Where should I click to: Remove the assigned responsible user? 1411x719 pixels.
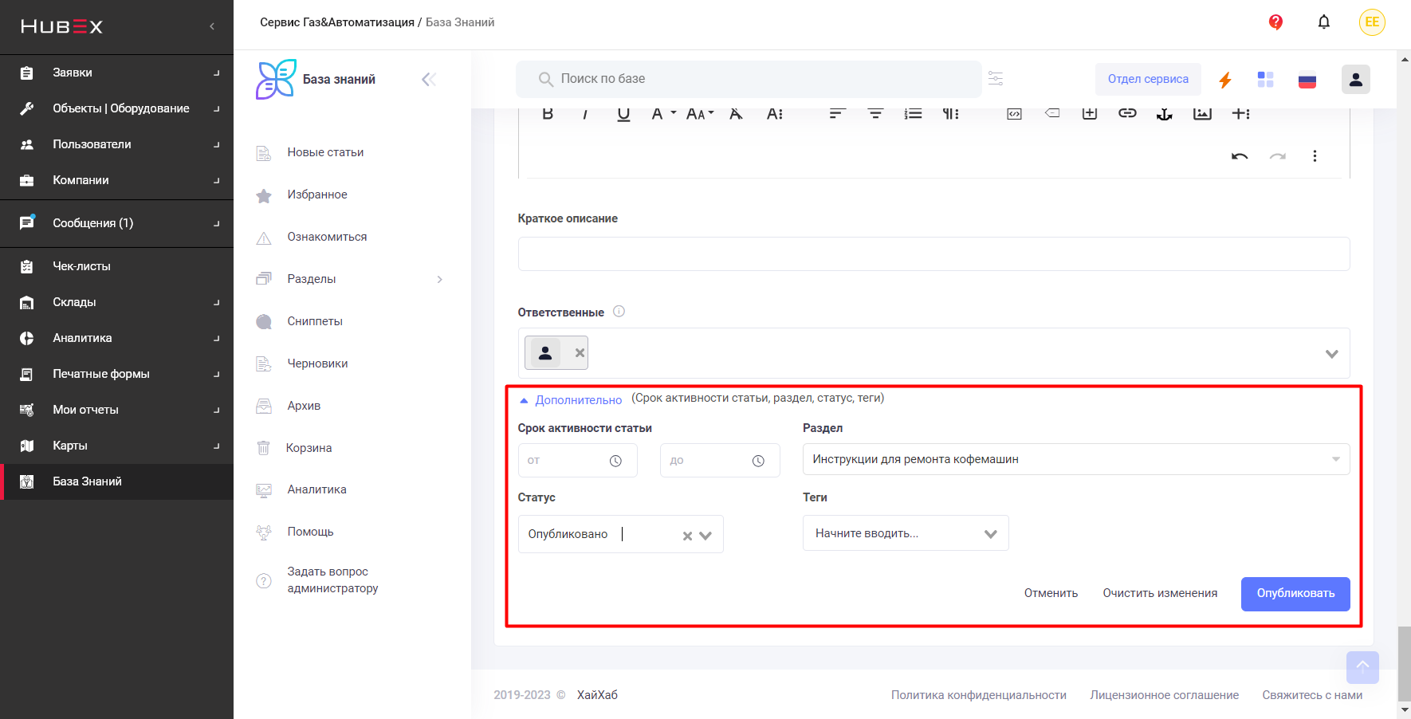tap(580, 352)
